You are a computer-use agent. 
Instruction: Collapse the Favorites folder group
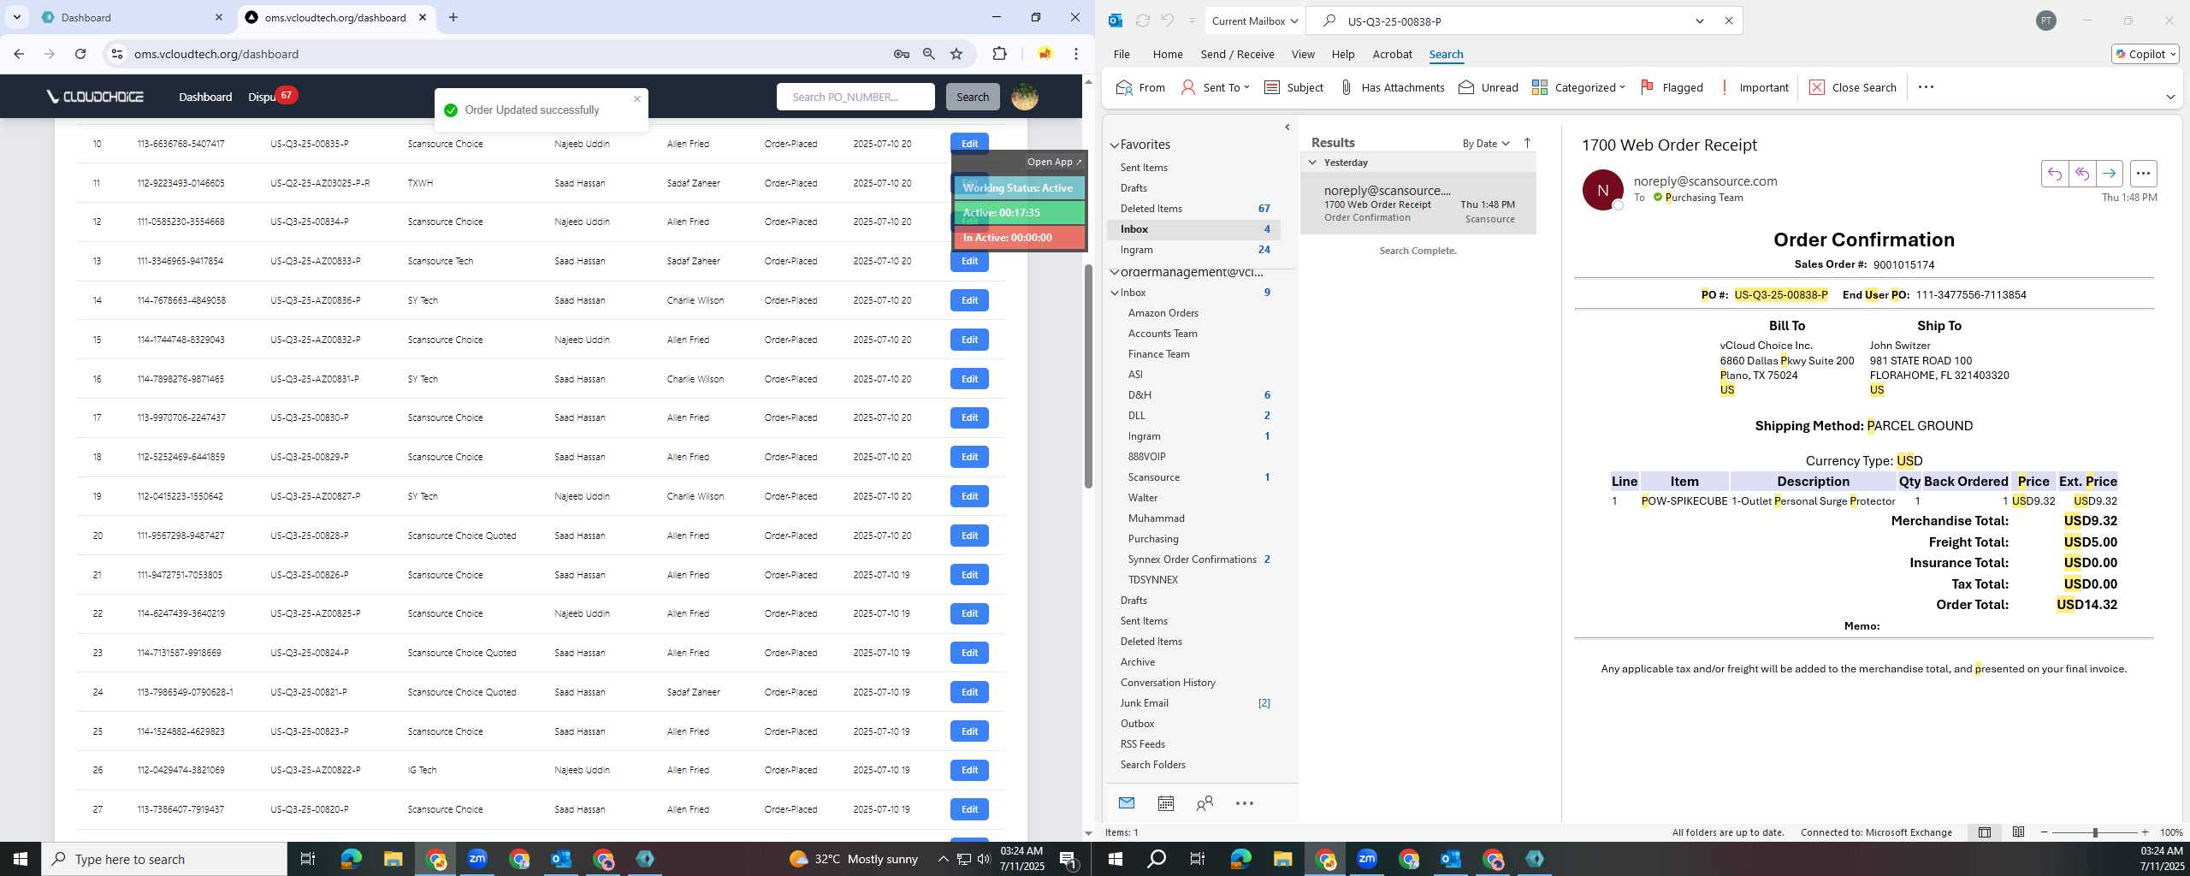1115,145
